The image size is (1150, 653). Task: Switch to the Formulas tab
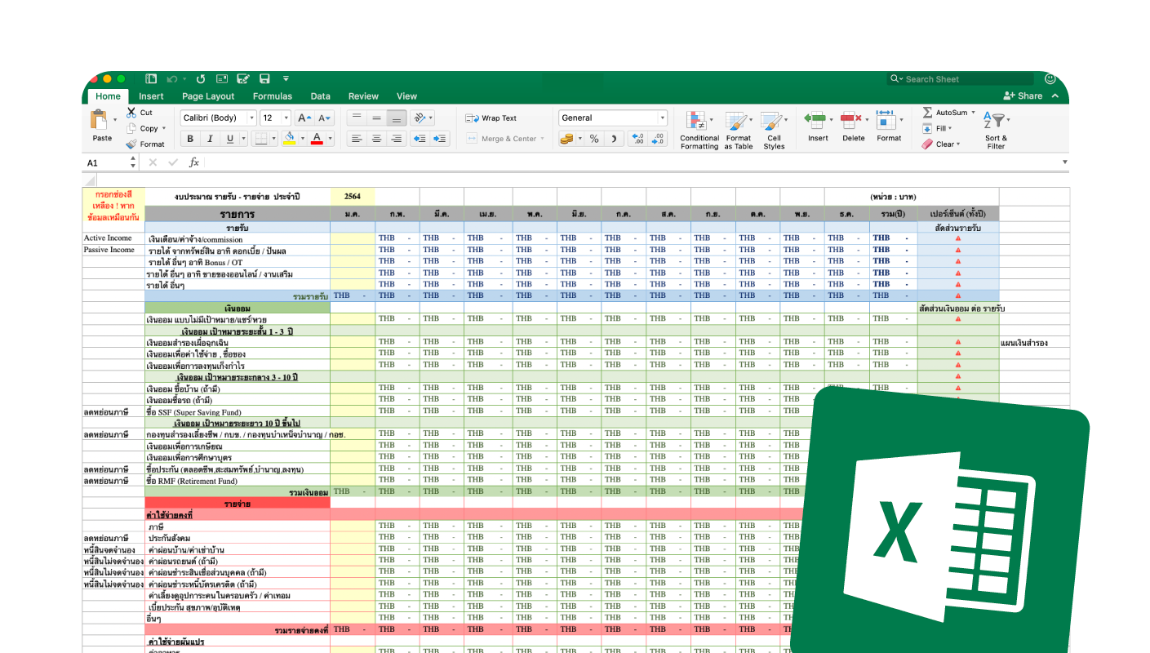(272, 96)
